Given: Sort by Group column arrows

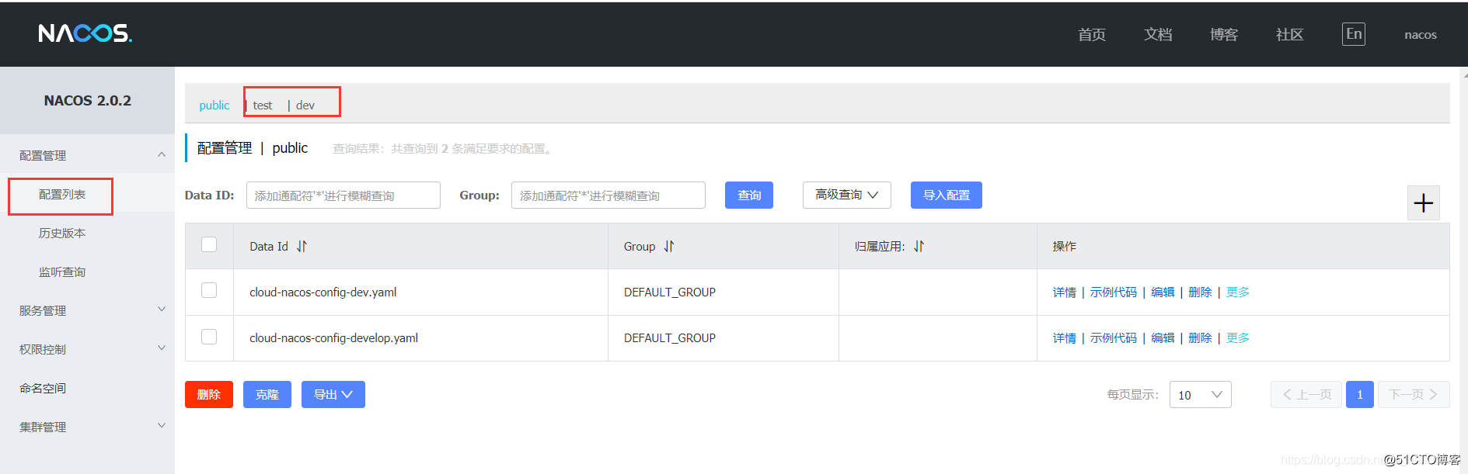Looking at the screenshot, I should (669, 247).
